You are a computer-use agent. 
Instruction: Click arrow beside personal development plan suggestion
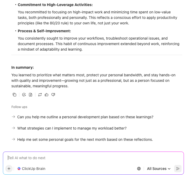pyautogui.click(x=13, y=117)
